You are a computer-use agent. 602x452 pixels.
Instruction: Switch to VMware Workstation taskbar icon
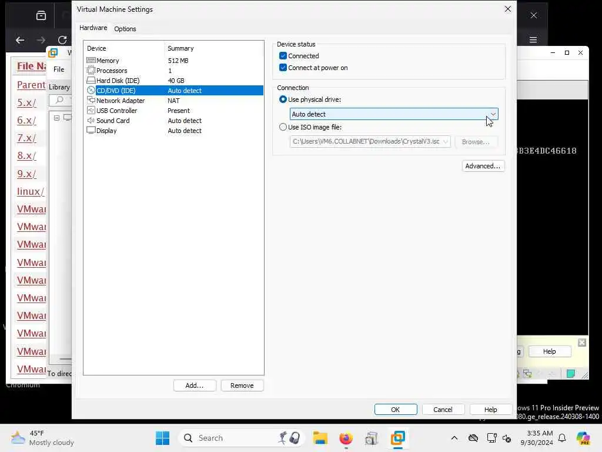click(x=398, y=438)
